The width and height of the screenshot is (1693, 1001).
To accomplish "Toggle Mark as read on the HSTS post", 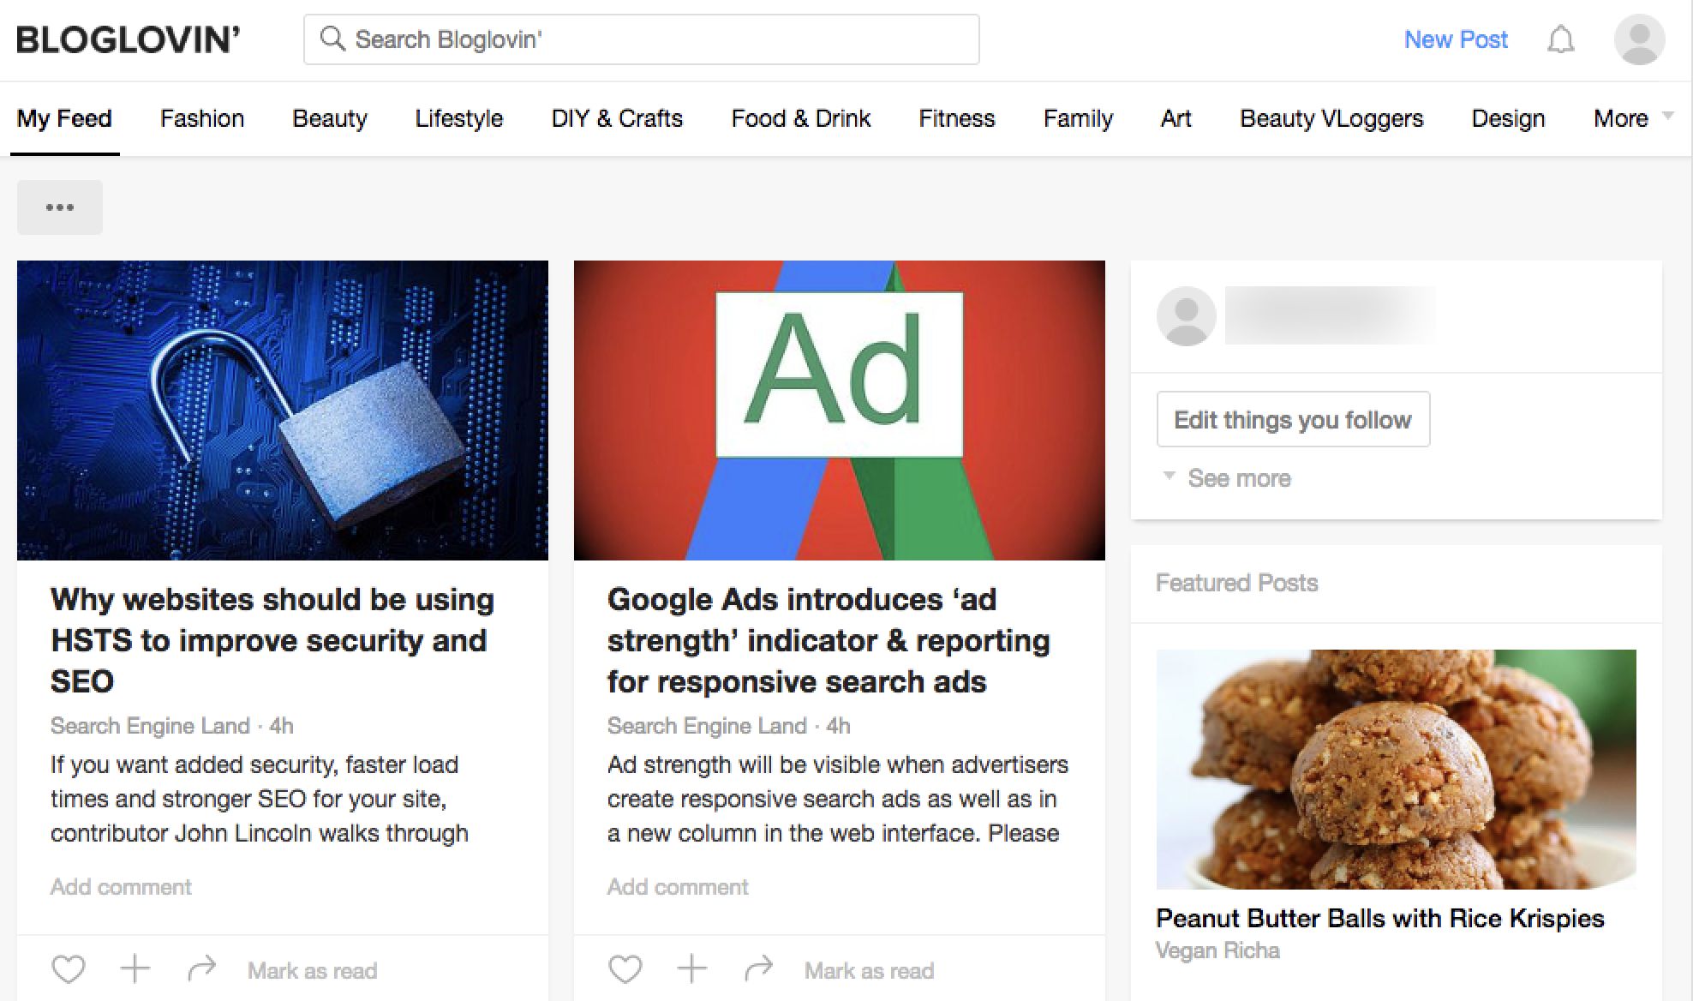I will point(312,971).
